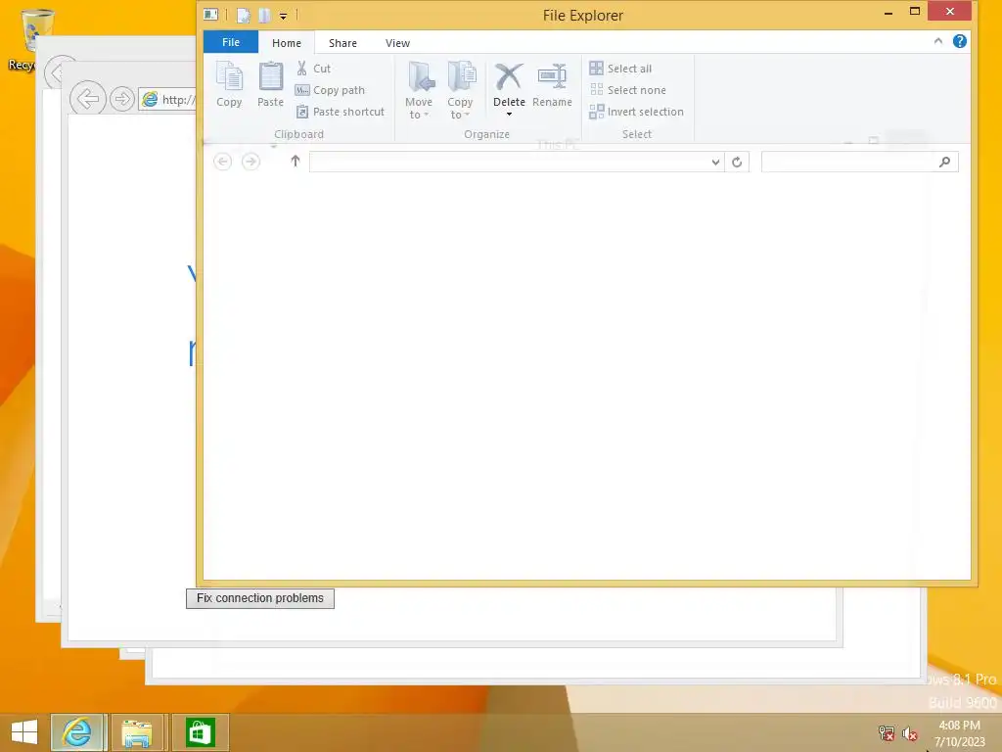Open File Explorer help question mark
The height and width of the screenshot is (752, 1002).
click(959, 41)
